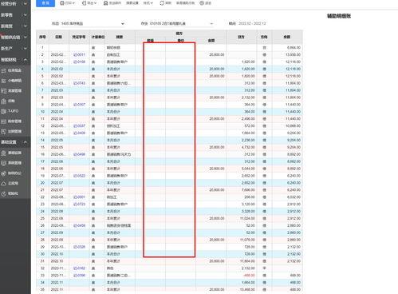
Task: Open the initialization clock icon in sidebar
Action: tap(3, 193)
